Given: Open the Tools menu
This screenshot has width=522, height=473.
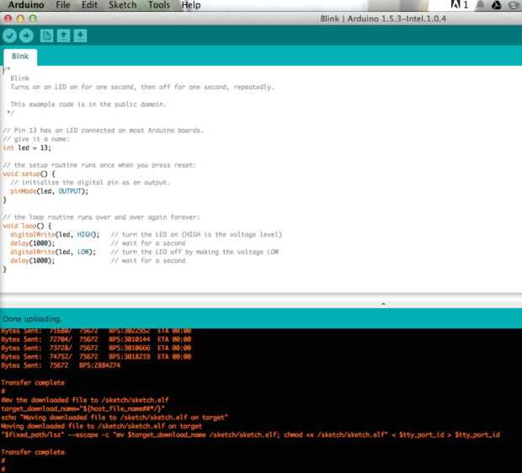Looking at the screenshot, I should point(159,5).
